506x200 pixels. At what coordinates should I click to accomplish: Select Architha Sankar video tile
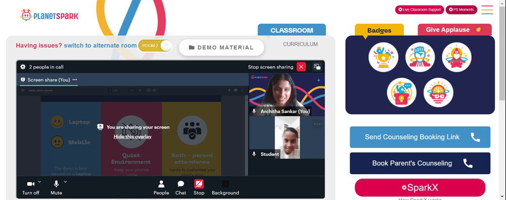(x=287, y=94)
